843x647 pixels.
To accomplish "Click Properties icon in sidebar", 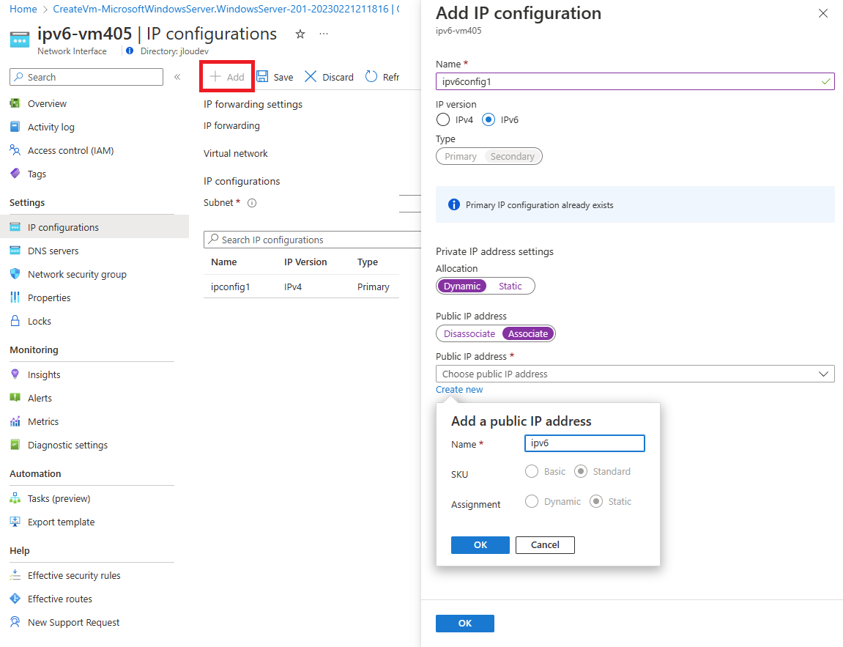I will click(x=15, y=297).
